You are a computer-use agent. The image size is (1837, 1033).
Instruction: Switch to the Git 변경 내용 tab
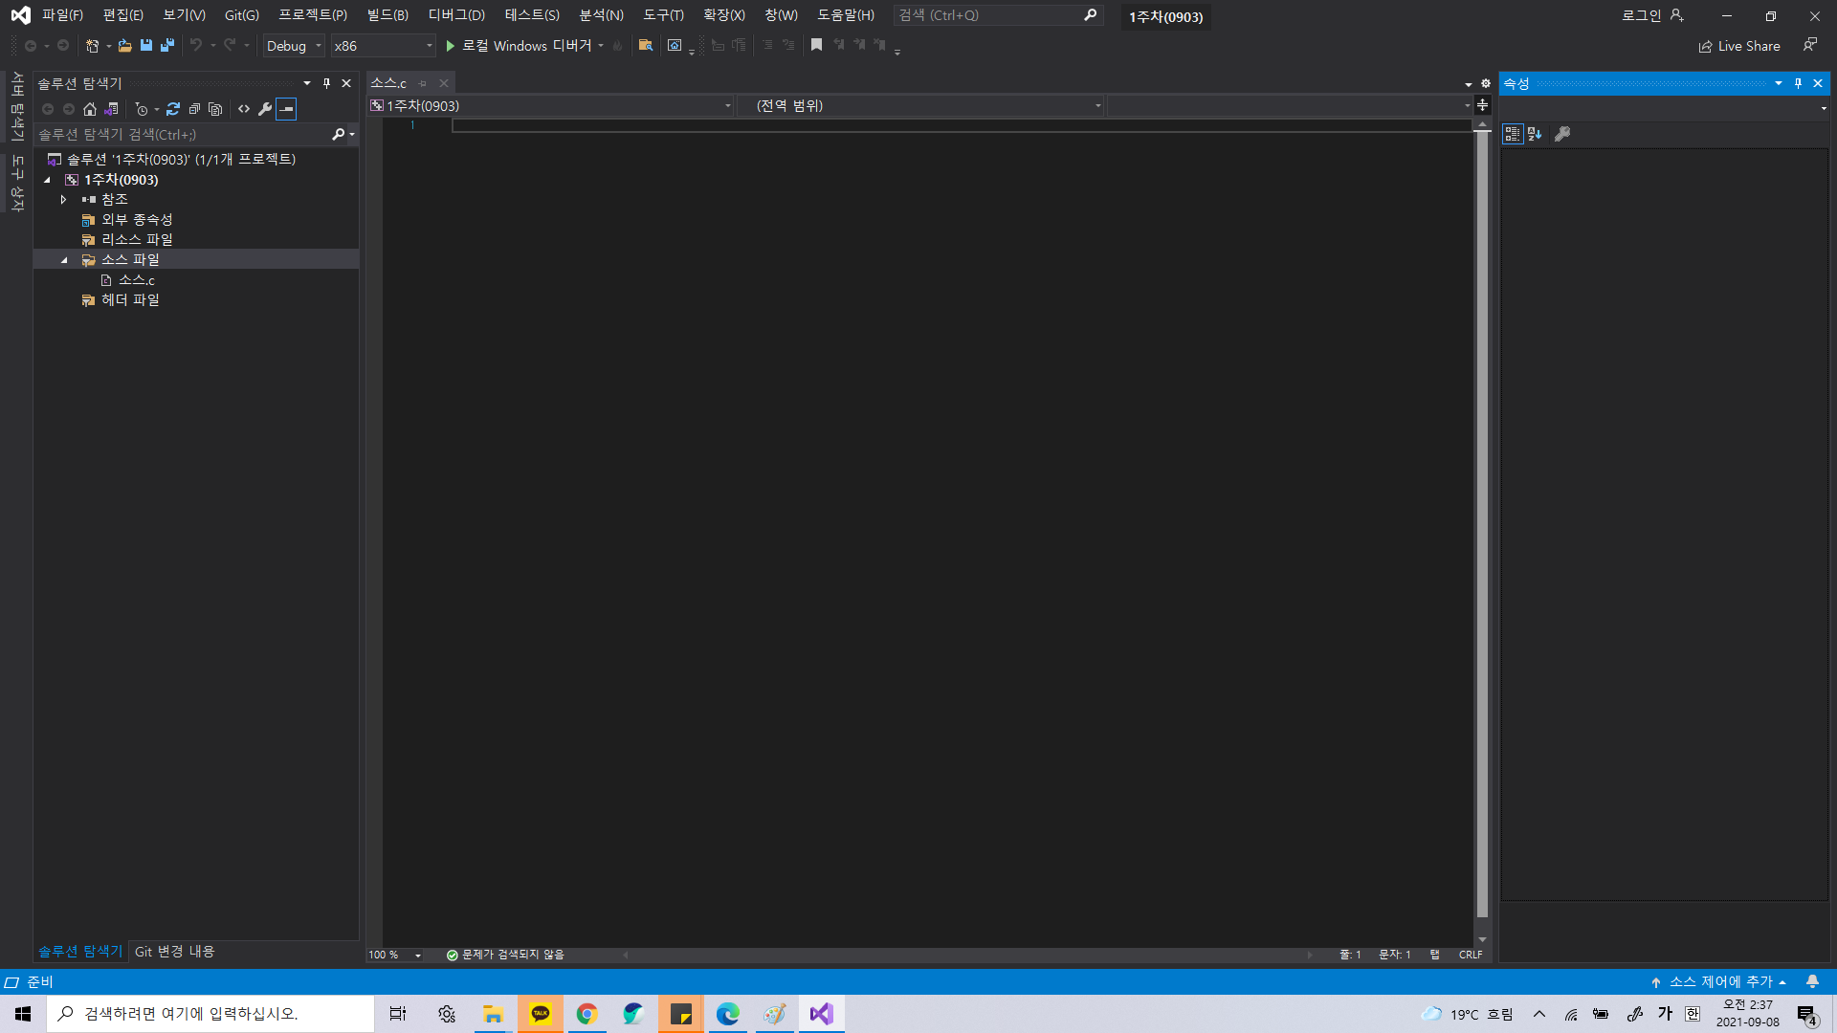point(174,951)
